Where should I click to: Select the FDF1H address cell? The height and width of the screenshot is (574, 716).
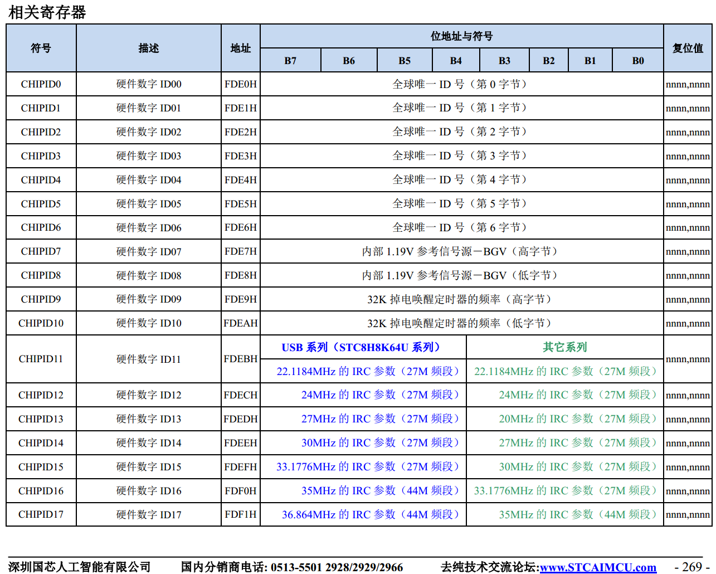(x=241, y=514)
